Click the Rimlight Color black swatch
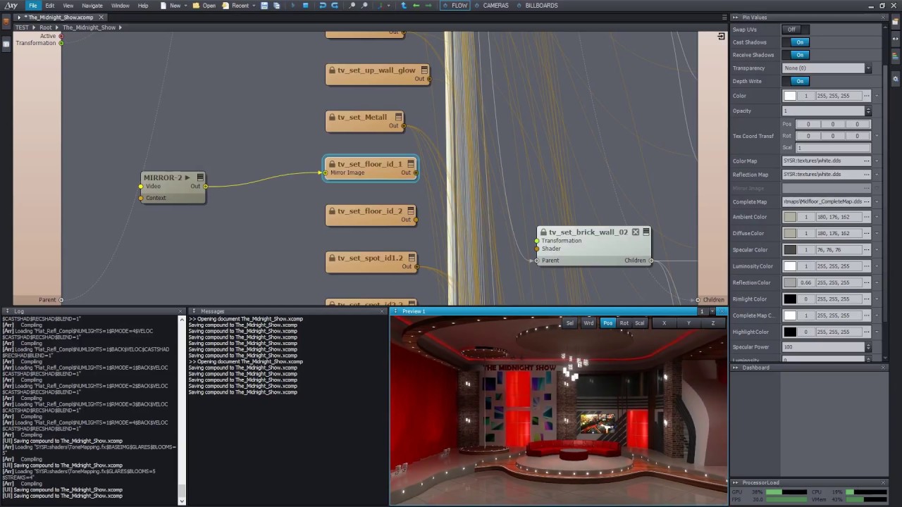 tap(790, 299)
